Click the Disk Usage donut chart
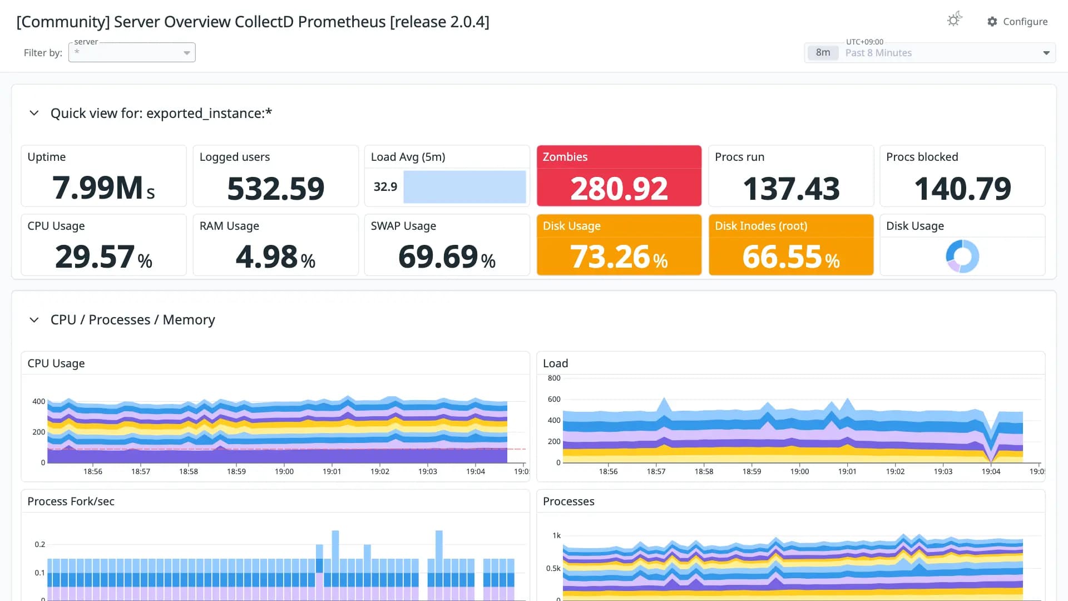Image resolution: width=1068 pixels, height=601 pixels. (962, 257)
